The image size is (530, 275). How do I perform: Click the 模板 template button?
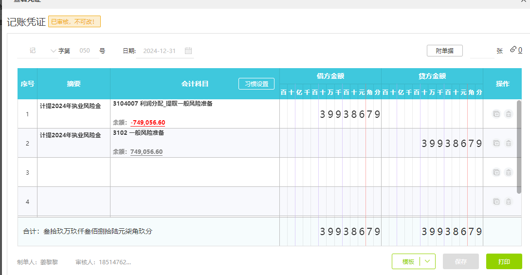(x=408, y=261)
